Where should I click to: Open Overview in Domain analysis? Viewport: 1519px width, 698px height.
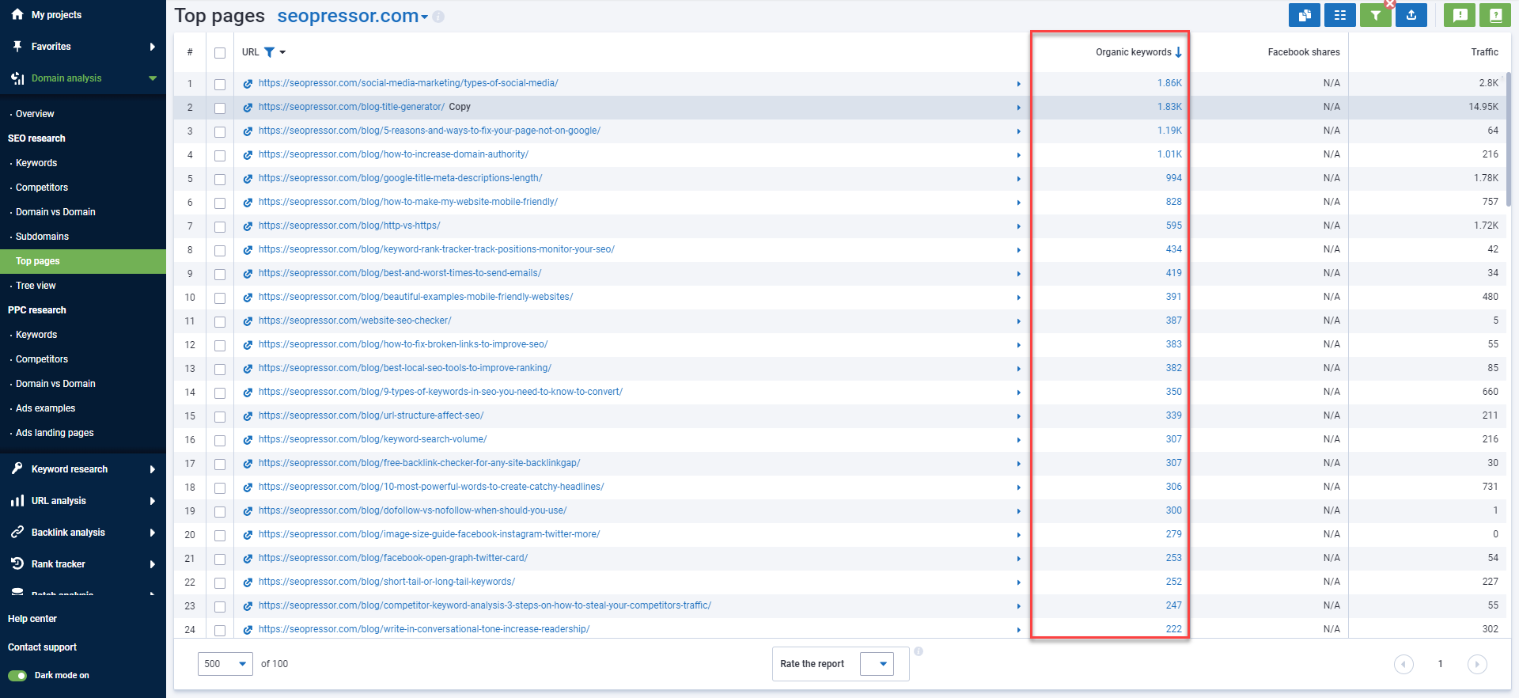point(35,114)
